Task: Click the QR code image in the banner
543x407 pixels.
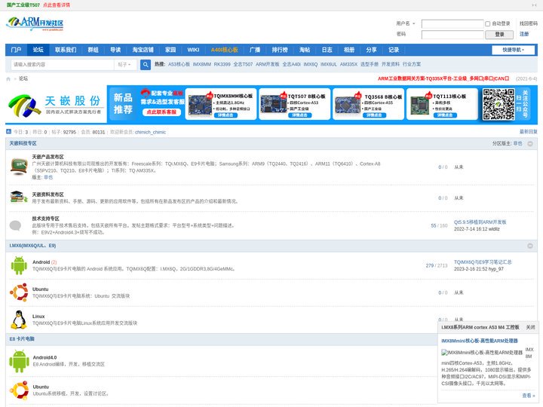Action: (499, 104)
